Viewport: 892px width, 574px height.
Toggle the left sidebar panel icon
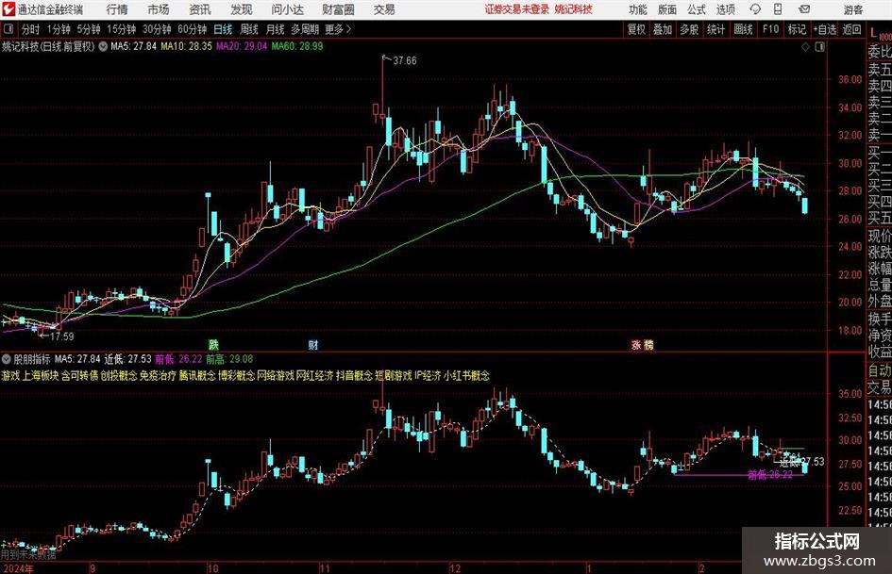click(8, 28)
